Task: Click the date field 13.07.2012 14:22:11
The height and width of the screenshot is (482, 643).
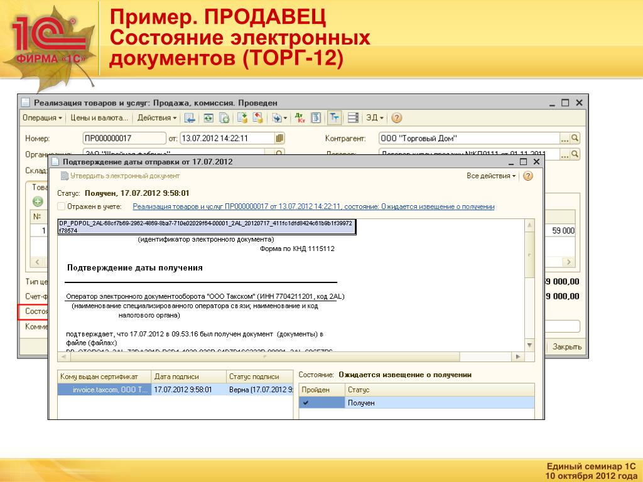Action: click(x=227, y=138)
